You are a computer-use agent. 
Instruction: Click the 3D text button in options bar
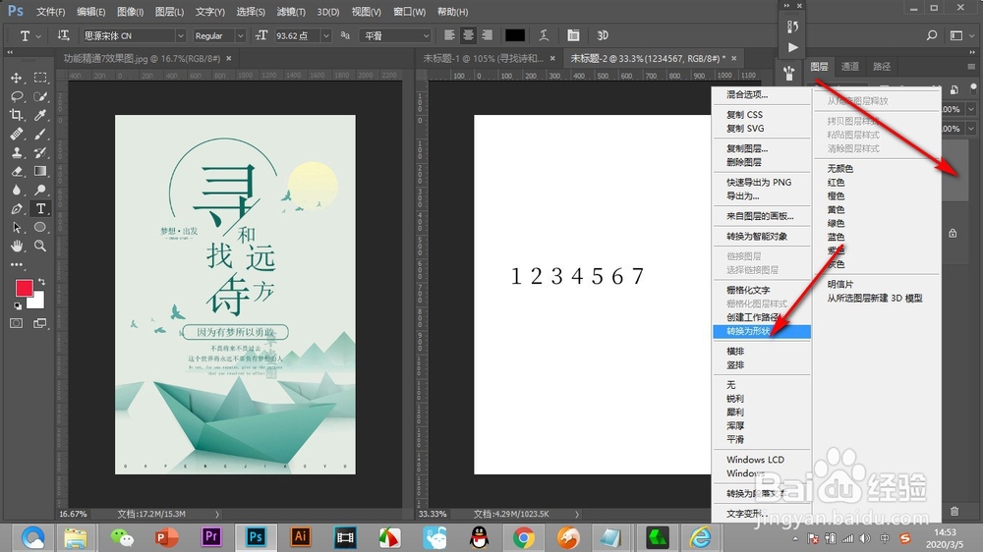[x=603, y=35]
